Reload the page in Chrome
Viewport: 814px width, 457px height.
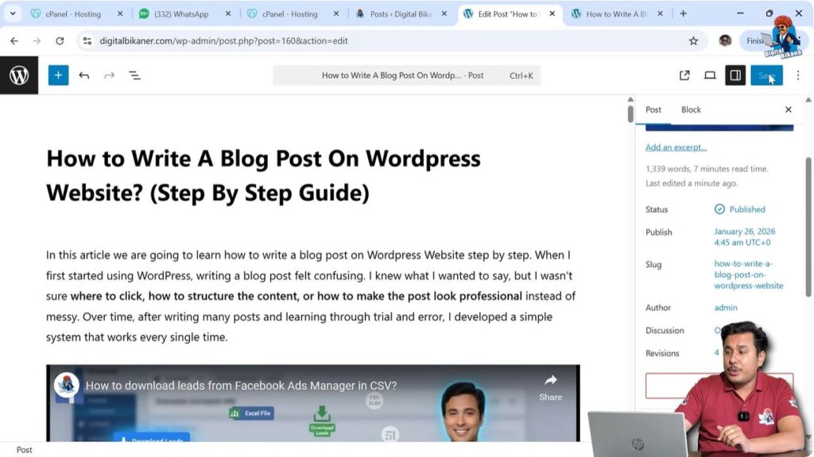(60, 40)
